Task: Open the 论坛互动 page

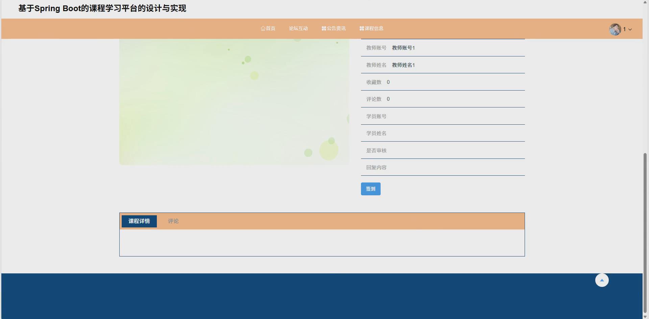Action: point(298,28)
